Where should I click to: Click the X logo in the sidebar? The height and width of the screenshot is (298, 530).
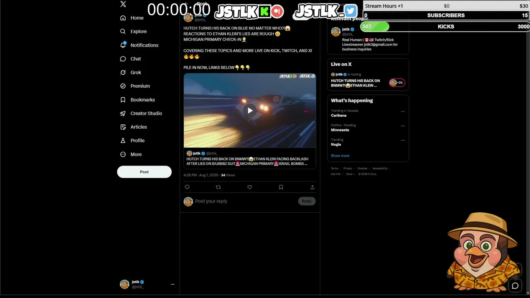coord(123,4)
